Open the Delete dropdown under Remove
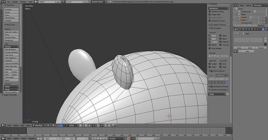This screenshot has height=140, width=268. tap(11, 87)
